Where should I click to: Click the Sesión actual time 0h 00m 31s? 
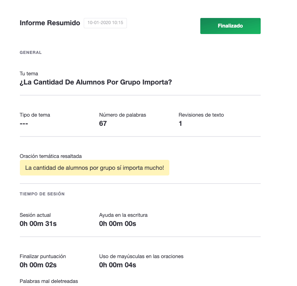[x=38, y=224]
